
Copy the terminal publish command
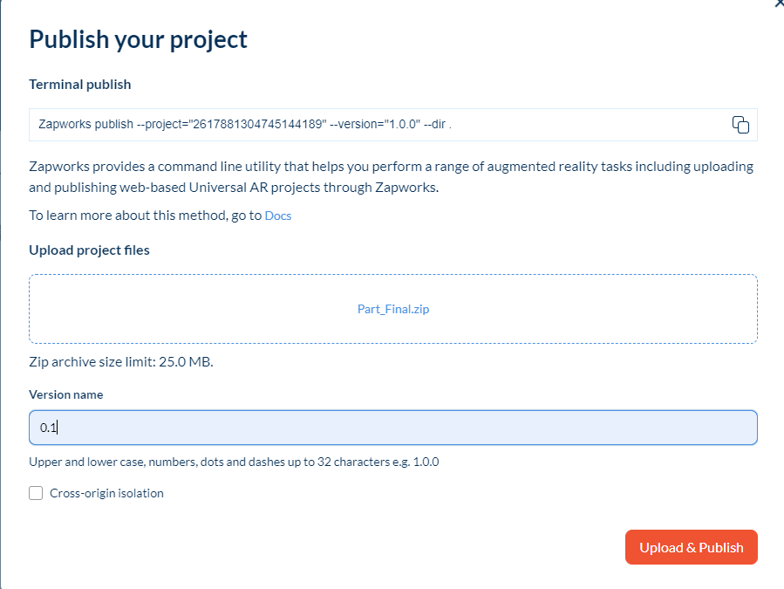pyautogui.click(x=740, y=125)
